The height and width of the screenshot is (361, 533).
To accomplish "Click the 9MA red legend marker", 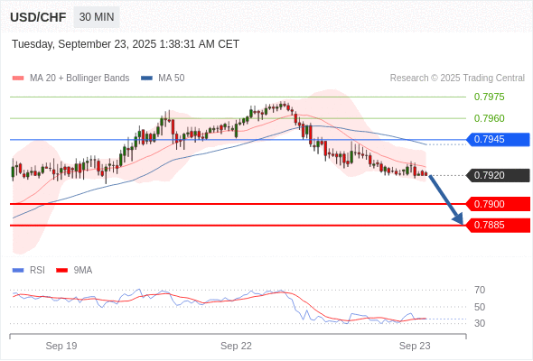I will click(61, 271).
